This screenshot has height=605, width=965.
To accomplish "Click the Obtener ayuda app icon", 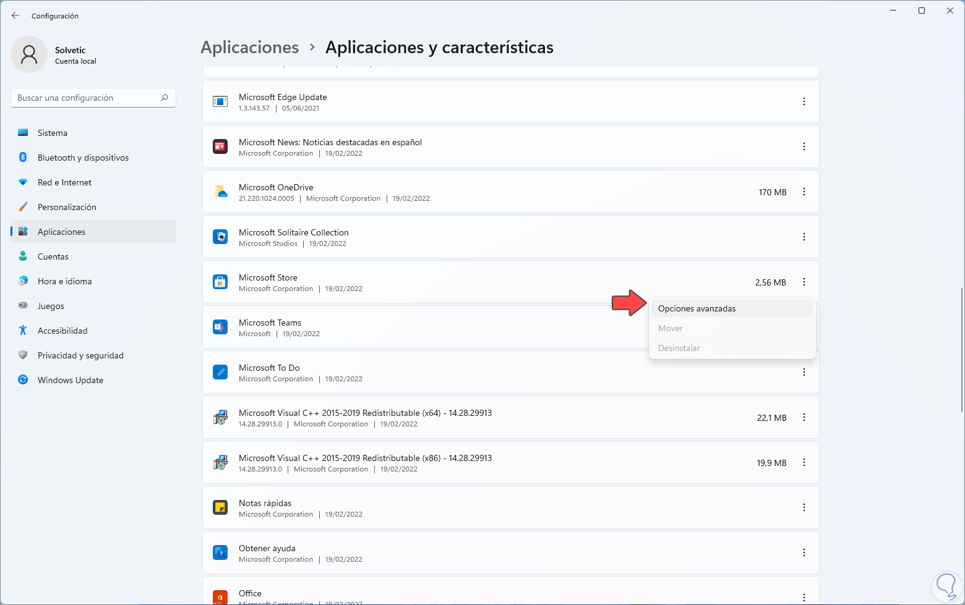I will [x=220, y=553].
